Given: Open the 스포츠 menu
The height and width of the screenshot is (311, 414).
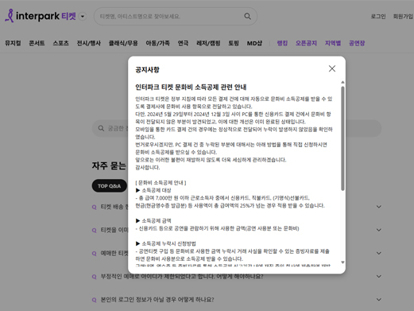Looking at the screenshot, I should (x=60, y=43).
